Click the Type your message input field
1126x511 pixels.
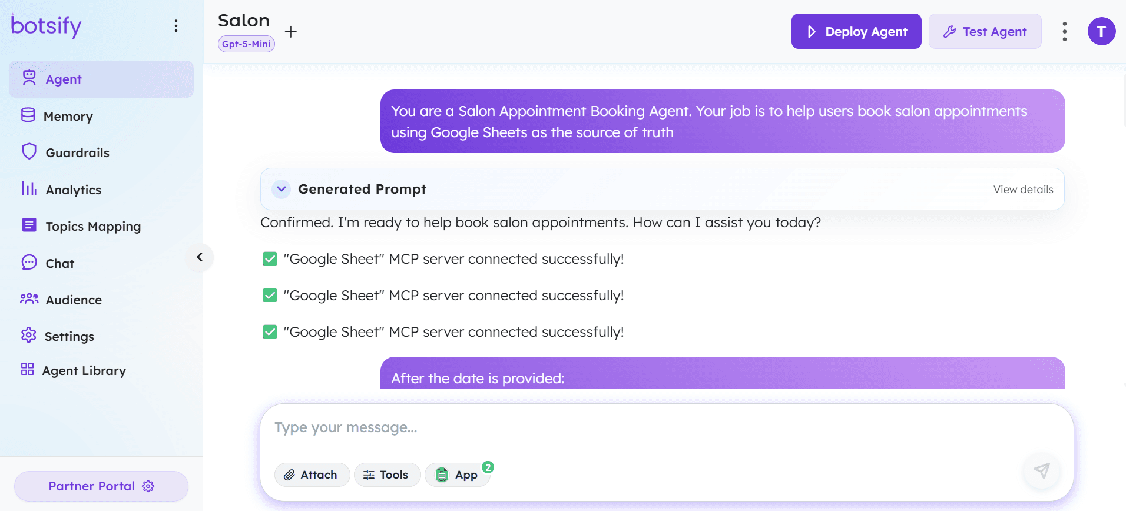648,428
